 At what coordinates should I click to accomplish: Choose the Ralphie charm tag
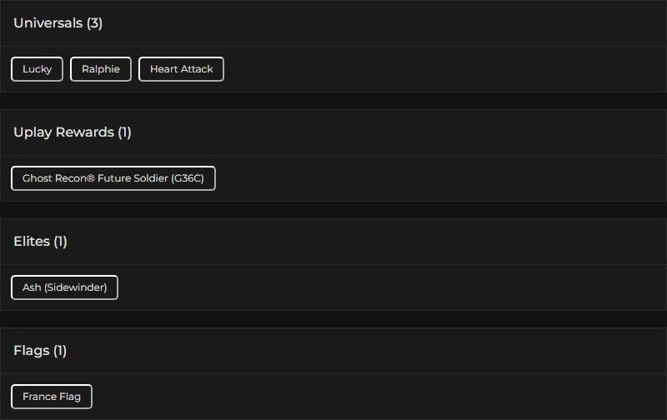coord(101,69)
